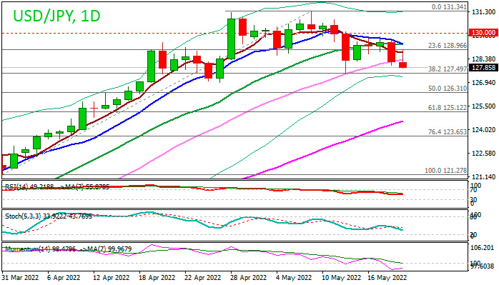The image size is (499, 285).
Task: Click the USD/JPY, 1D chart title
Action: pos(57,16)
